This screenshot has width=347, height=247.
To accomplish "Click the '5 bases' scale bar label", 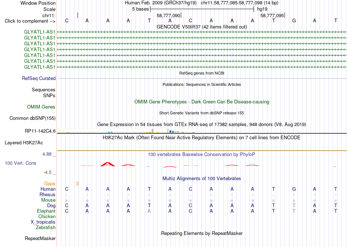I will [x=141, y=9].
